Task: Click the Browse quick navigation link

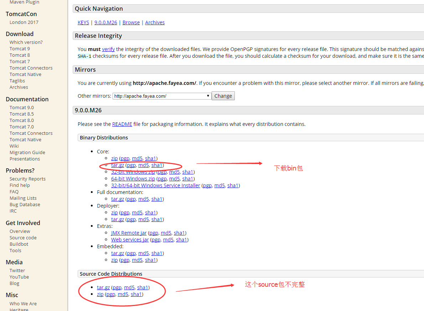Action: pos(131,22)
